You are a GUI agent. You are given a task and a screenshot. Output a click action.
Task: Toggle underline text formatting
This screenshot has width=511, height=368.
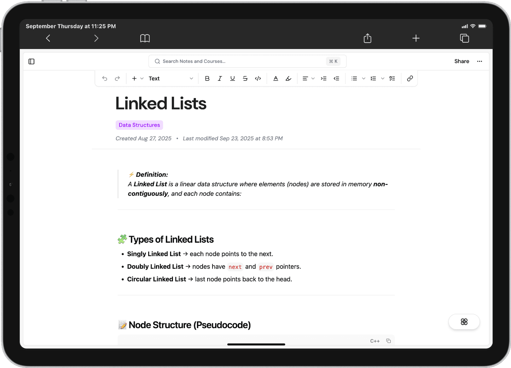pyautogui.click(x=232, y=79)
